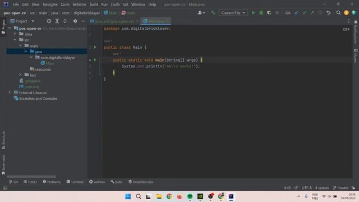Open the Build menu
359x202 pixels.
[94, 4]
